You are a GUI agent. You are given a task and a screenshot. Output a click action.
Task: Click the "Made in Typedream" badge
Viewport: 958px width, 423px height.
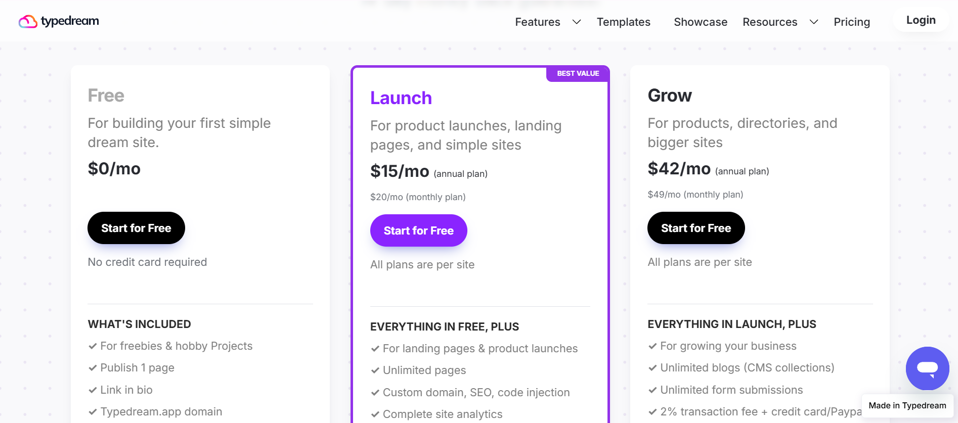(x=907, y=405)
